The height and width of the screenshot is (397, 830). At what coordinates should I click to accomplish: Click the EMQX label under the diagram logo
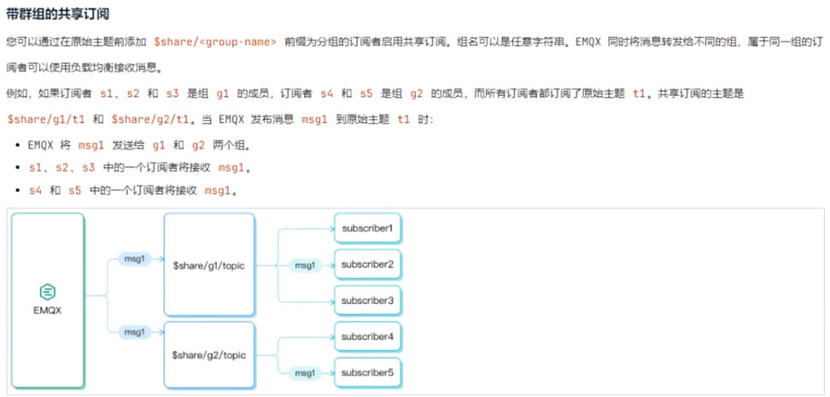point(48,311)
